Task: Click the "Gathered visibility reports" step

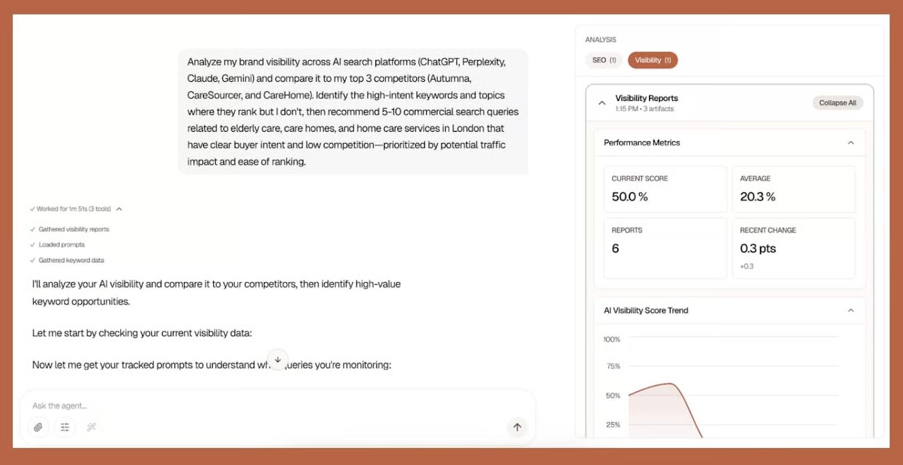Action: (x=73, y=229)
